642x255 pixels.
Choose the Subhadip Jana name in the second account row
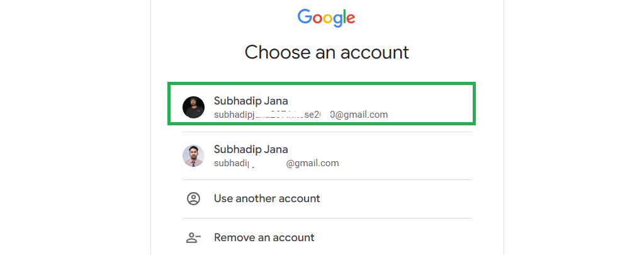[x=251, y=149]
